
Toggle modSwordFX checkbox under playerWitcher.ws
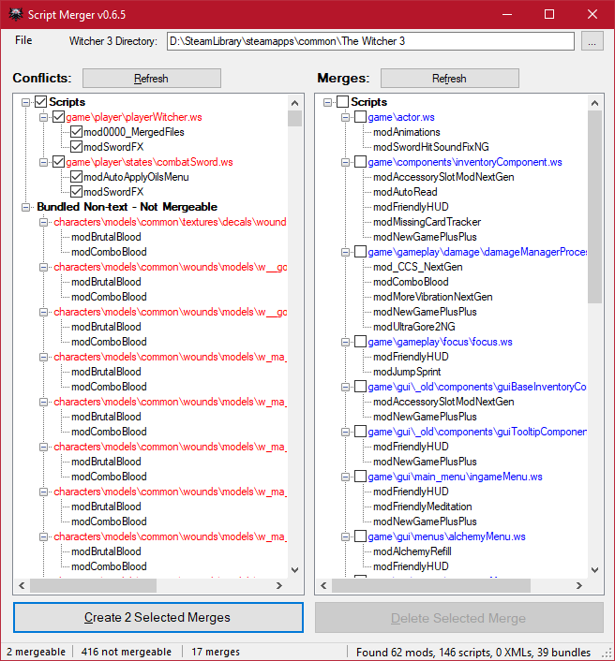point(76,147)
